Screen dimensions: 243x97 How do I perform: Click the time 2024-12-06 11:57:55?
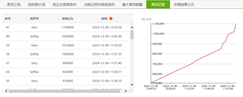[107, 54]
